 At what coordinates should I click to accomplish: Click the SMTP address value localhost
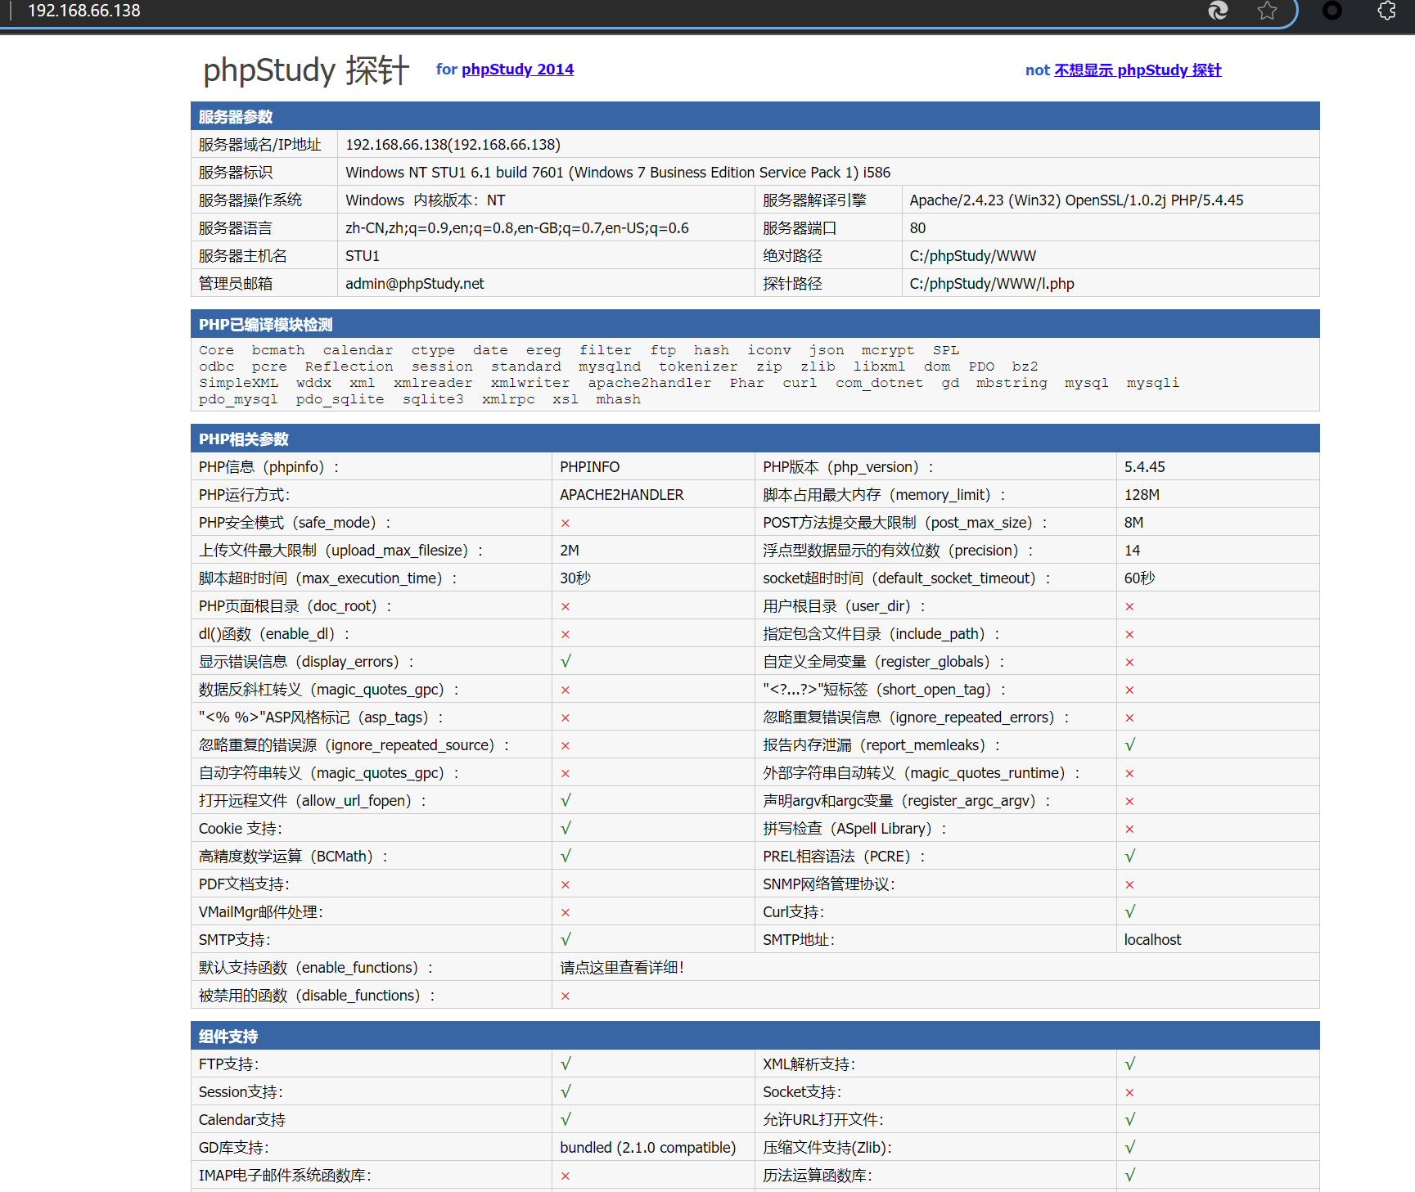click(x=1152, y=940)
